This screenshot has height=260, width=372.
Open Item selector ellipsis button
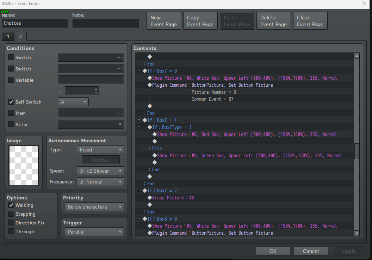[119, 113]
